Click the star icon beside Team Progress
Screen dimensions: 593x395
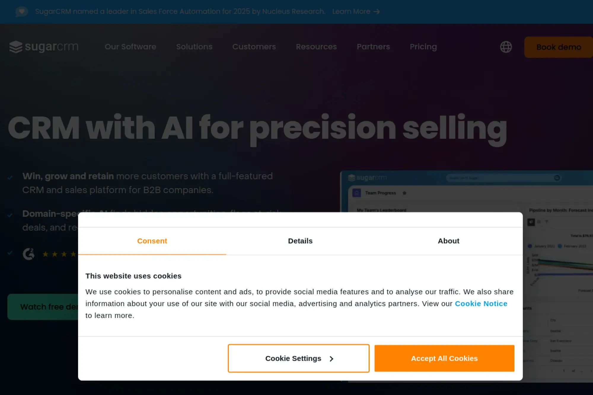coord(404,193)
